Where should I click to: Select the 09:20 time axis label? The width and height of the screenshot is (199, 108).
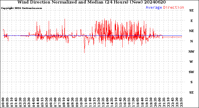coord(73,102)
